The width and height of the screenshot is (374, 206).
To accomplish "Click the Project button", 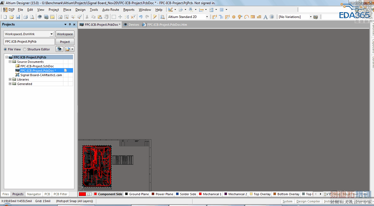I will (65, 42).
